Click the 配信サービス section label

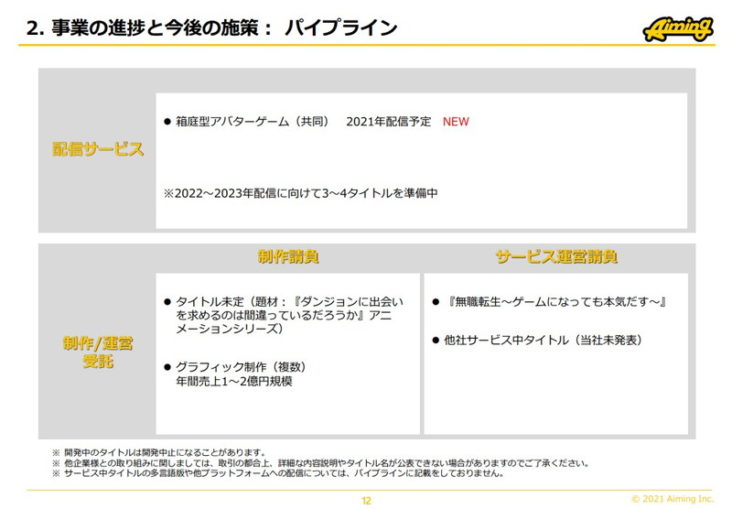(98, 149)
